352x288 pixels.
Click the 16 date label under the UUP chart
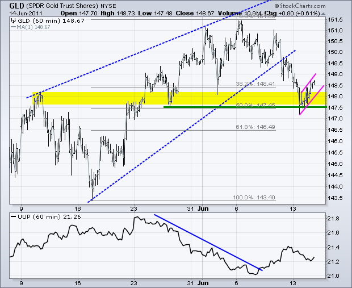click(77, 283)
